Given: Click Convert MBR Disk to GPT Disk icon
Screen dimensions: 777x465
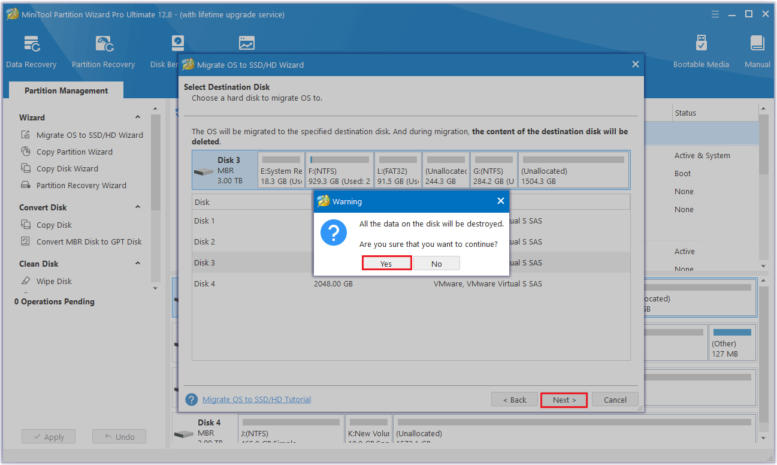Looking at the screenshot, I should pos(26,241).
